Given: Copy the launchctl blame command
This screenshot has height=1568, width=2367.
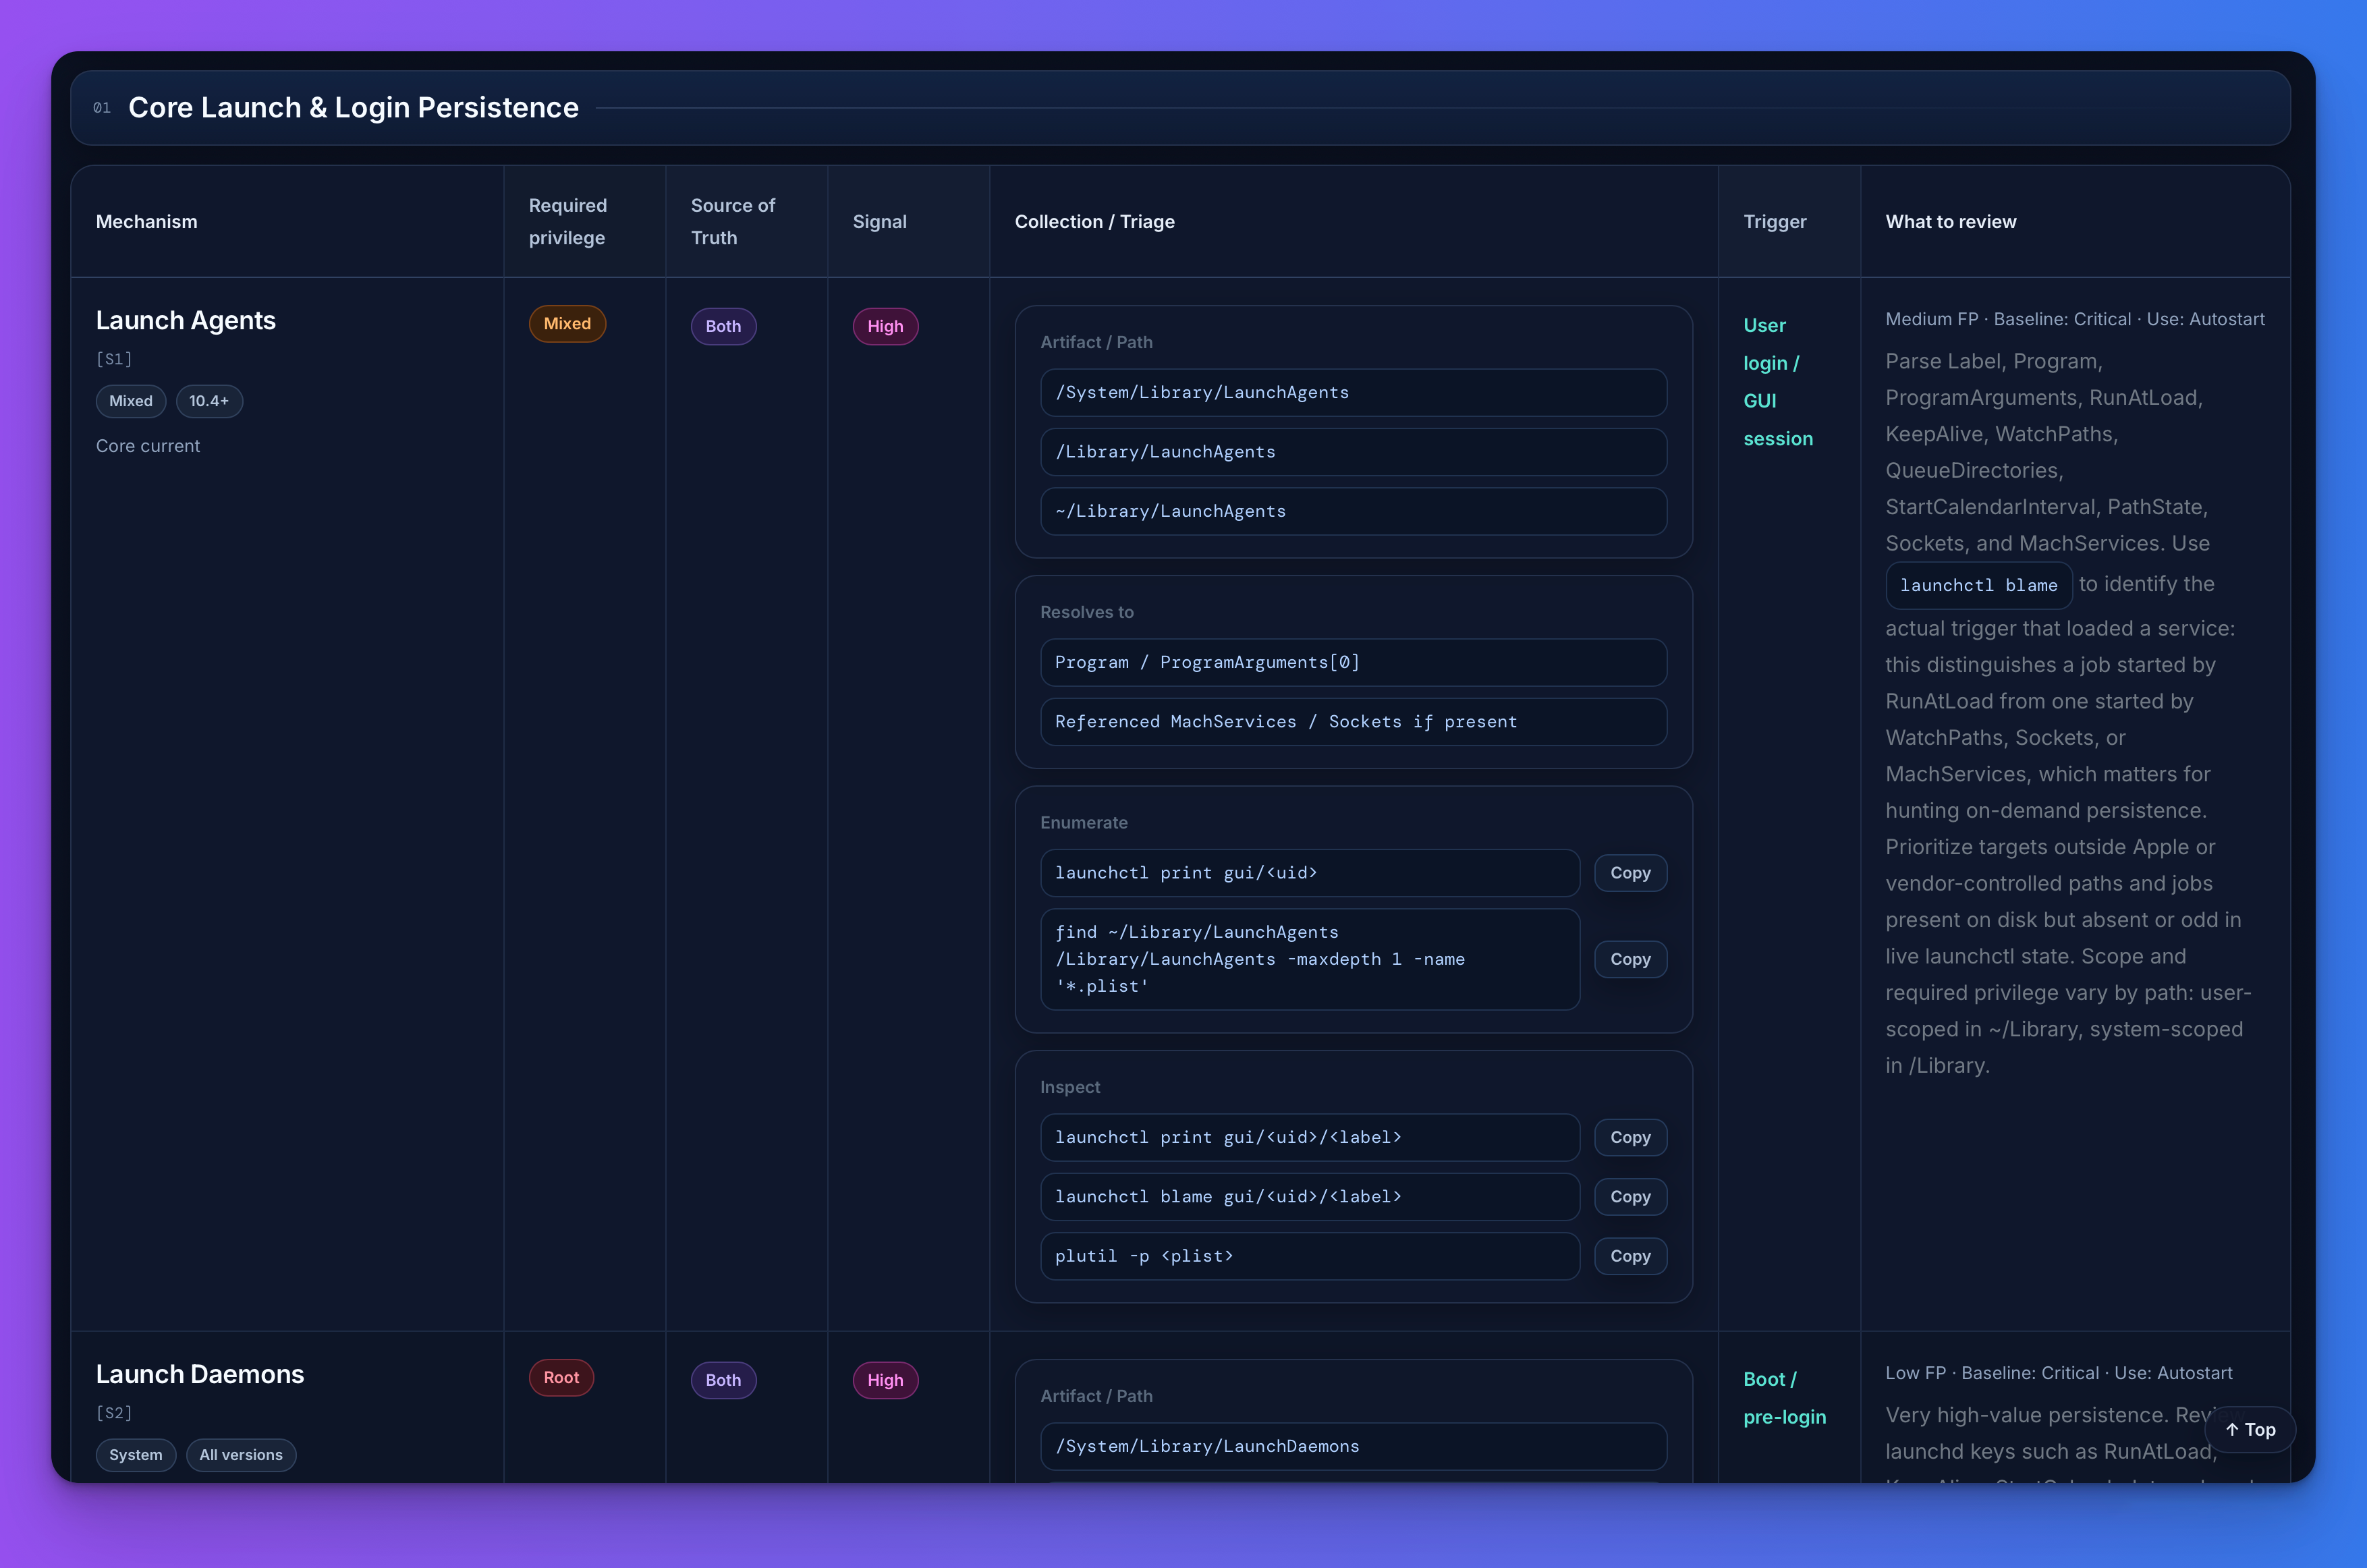Looking at the screenshot, I should point(1629,1196).
